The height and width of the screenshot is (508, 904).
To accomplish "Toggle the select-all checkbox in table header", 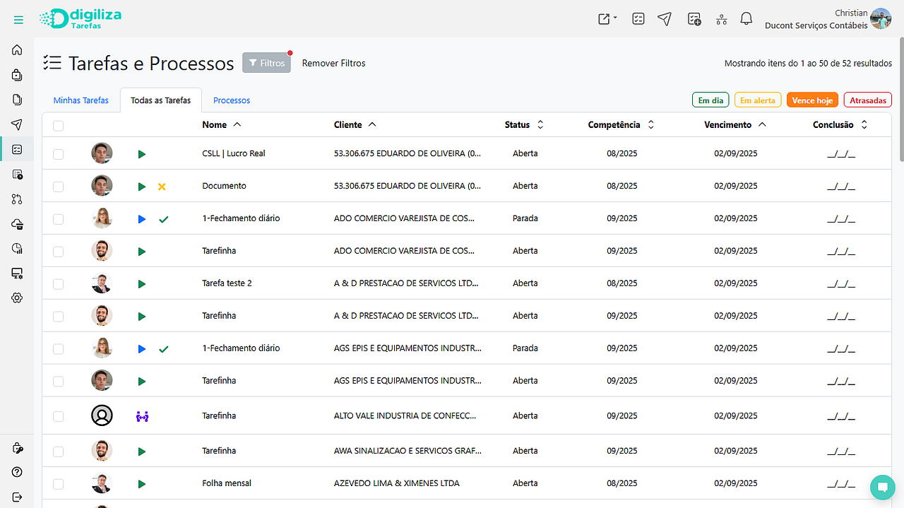I will [x=58, y=126].
